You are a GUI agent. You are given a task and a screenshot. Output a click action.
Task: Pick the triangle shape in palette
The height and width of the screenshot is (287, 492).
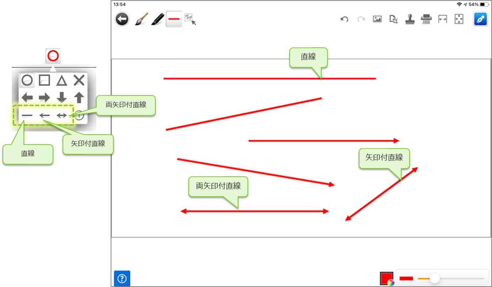61,81
